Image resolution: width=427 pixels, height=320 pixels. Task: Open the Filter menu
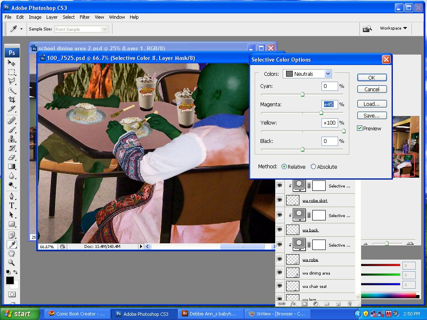pos(85,17)
